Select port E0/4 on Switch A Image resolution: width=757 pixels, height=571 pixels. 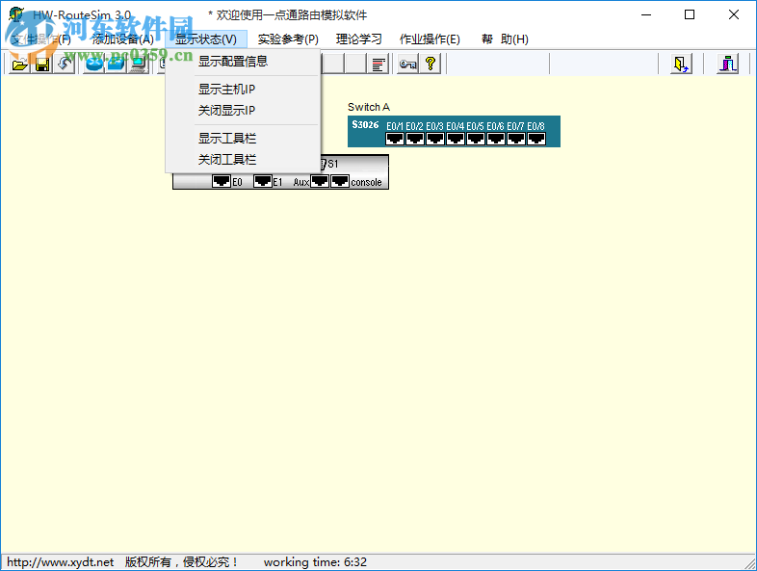[x=456, y=139]
